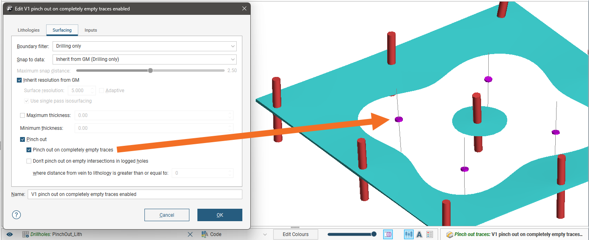Switch to the Lithologies tab
Viewport: 589px width, 240px height.
click(28, 30)
